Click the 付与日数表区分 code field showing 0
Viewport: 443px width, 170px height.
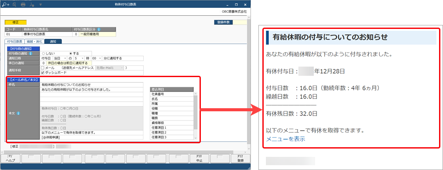pos(76,34)
